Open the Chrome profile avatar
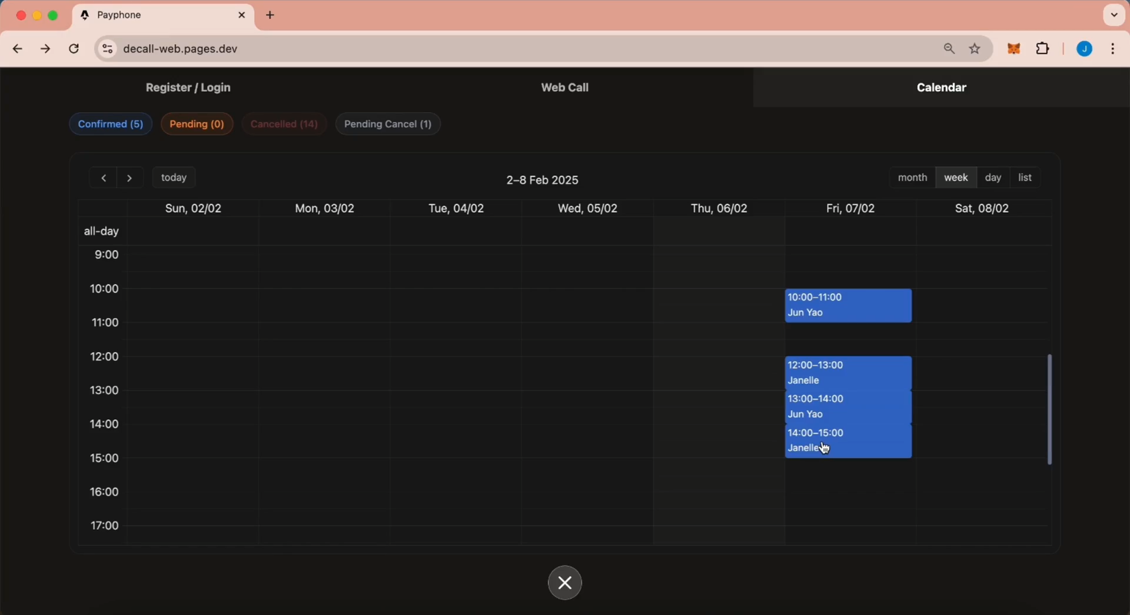 (x=1084, y=49)
